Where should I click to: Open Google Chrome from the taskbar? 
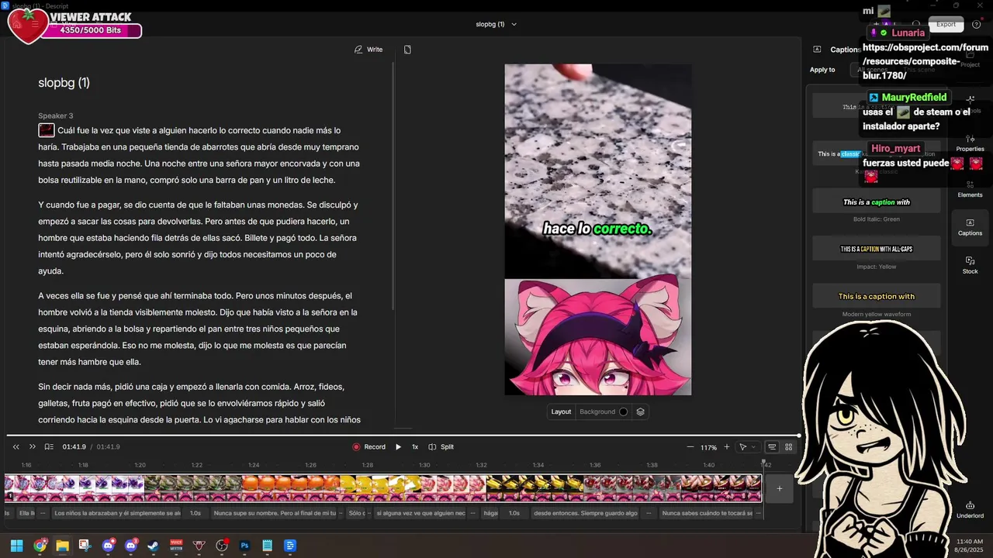(x=40, y=546)
